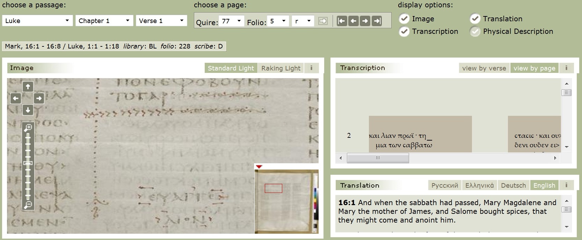Screen dimensions: 582x240
Task: Pan the manuscript image left
Action: 16,98
